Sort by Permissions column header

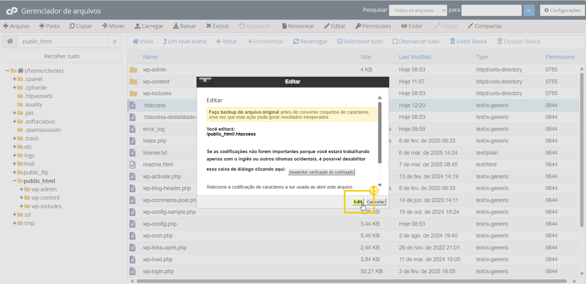[560, 57]
